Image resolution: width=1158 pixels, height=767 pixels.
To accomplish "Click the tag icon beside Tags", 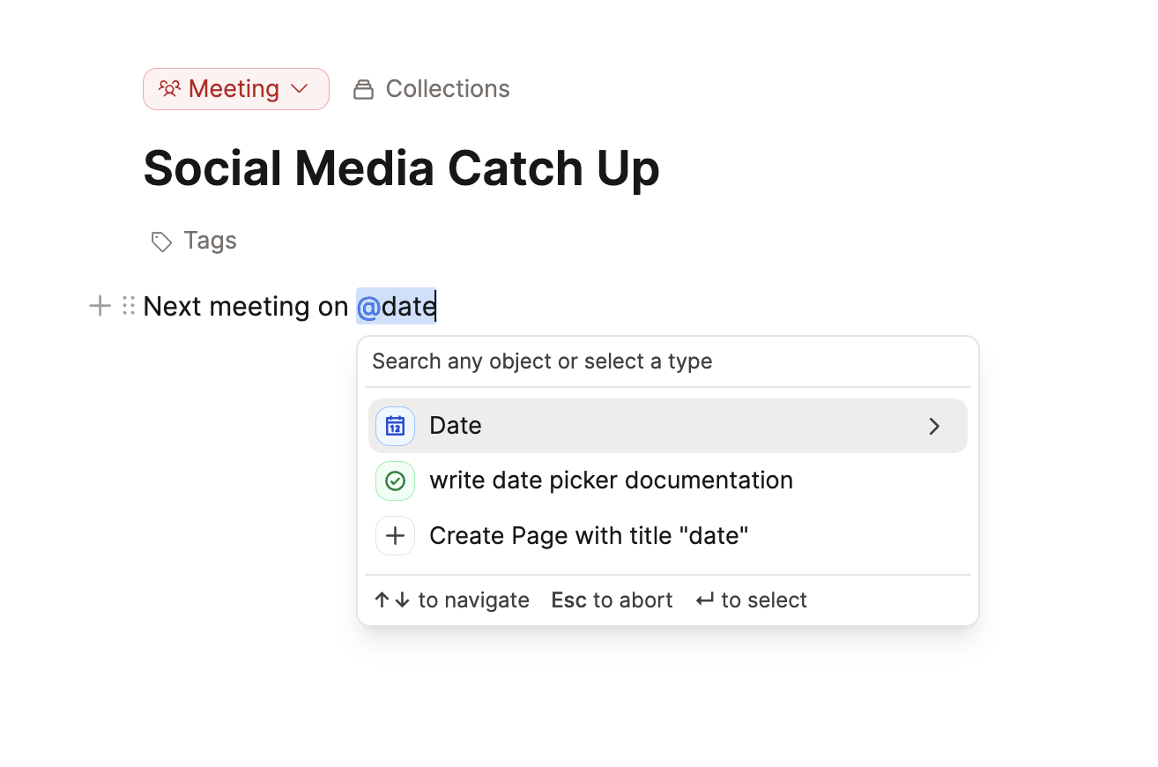I will click(x=161, y=242).
